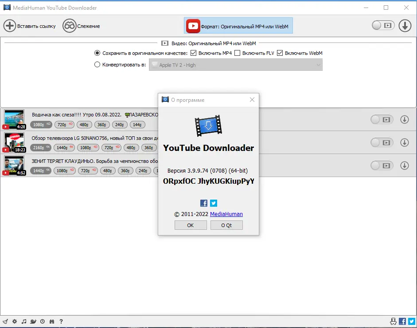Select the 2160p quality badge on LG video
The image size is (417, 328).
click(x=41, y=147)
